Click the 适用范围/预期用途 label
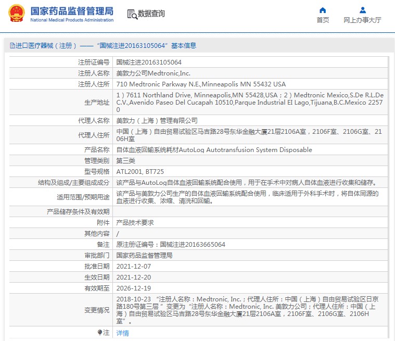Screen dimensions: 395x341 coord(83,197)
